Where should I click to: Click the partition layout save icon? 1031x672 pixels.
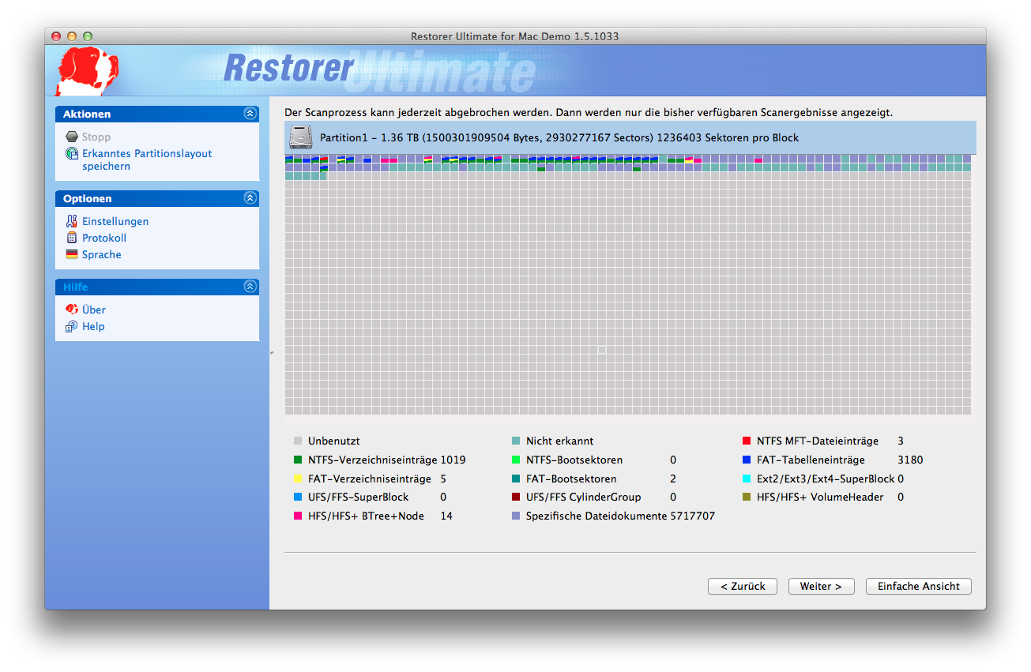(72, 154)
